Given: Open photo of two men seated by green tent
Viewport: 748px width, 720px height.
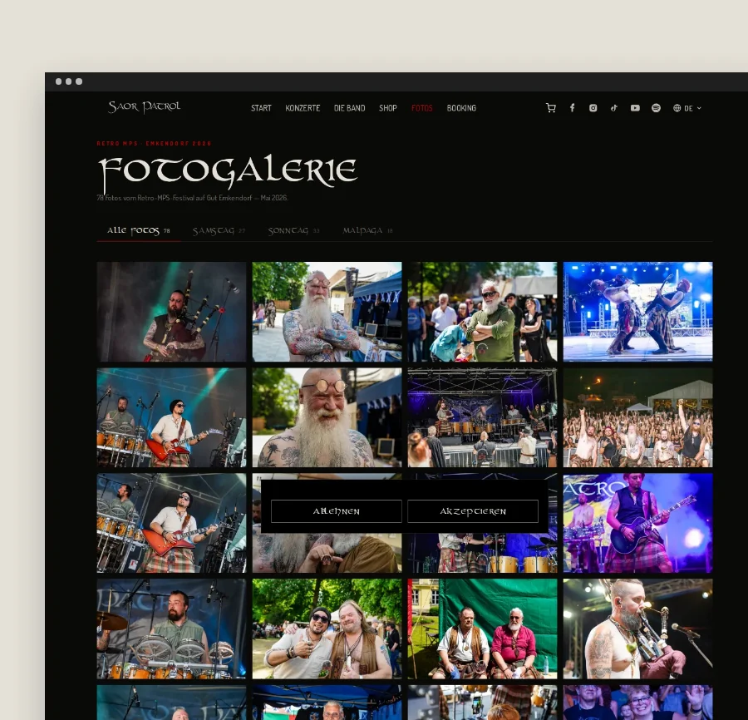Looking at the screenshot, I should tap(482, 629).
